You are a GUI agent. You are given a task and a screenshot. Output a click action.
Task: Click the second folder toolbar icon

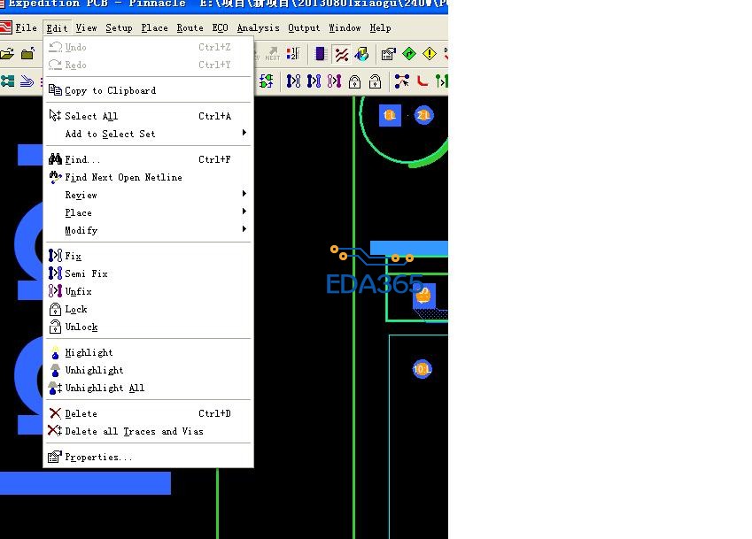[x=27, y=54]
